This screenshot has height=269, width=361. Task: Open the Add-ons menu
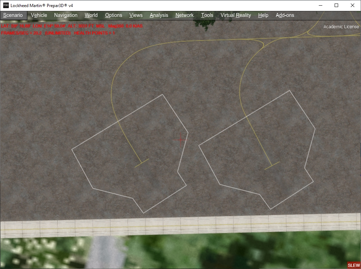tap(285, 15)
